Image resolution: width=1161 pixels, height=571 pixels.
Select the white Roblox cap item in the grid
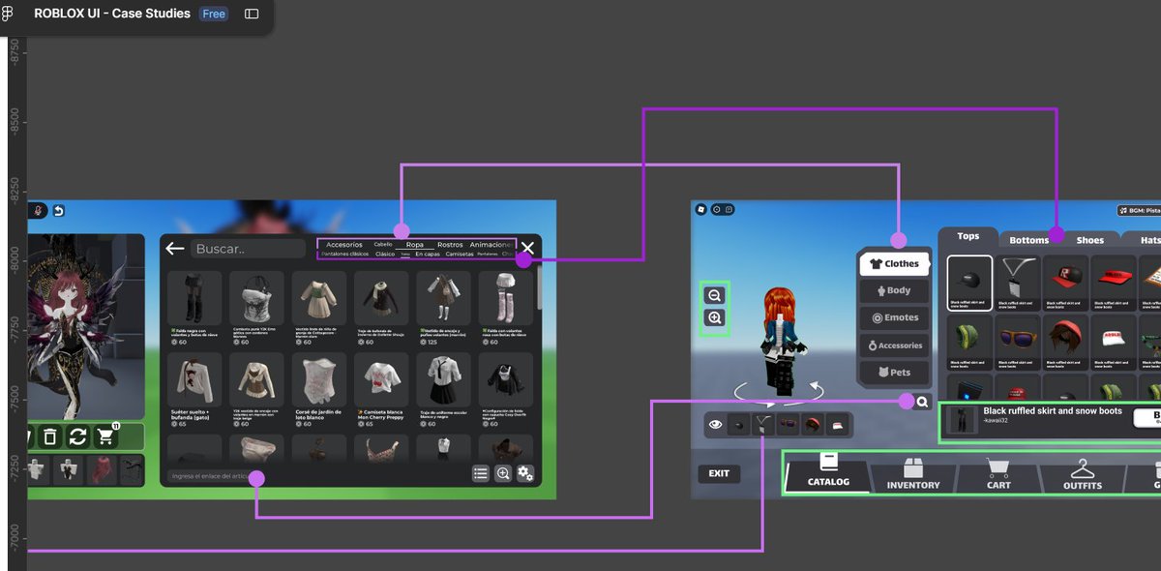pyautogui.click(x=1115, y=343)
